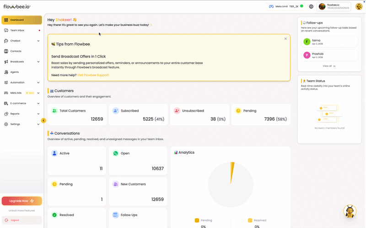366x228 pixels.
Task: Click the Pending yellow legend swatch
Action: 197,220
